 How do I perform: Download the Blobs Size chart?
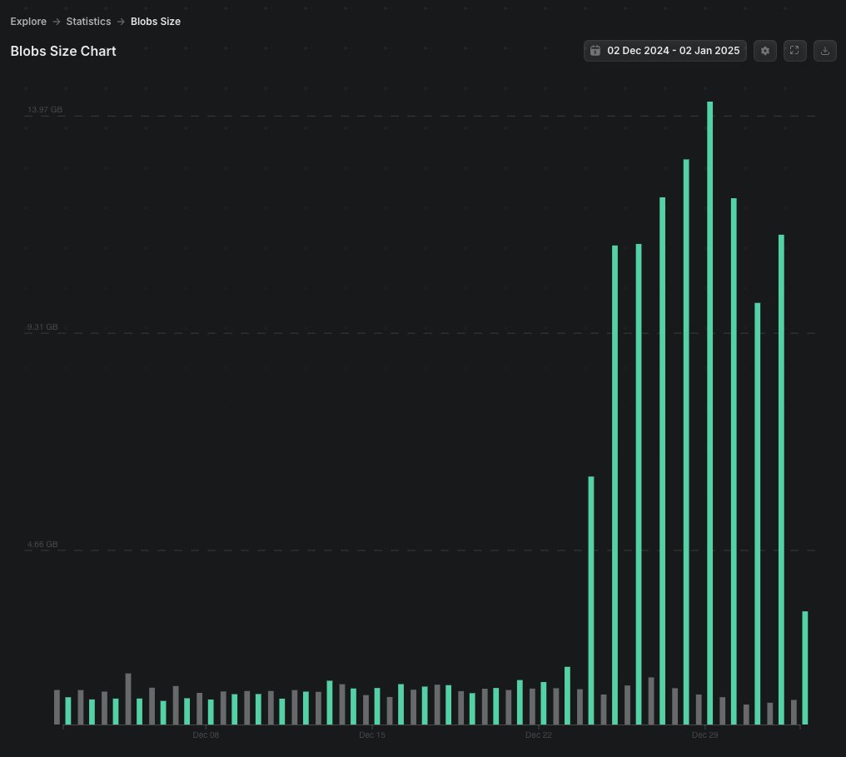(825, 51)
